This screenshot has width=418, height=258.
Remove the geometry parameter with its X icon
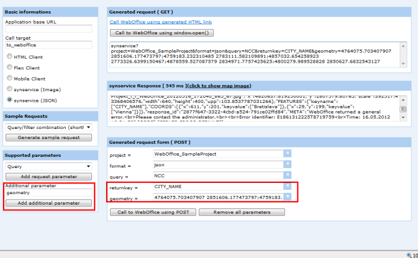(x=288, y=197)
